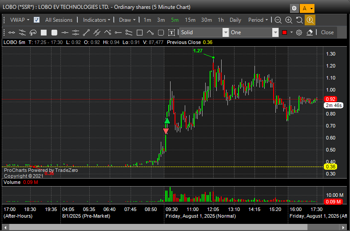Click the reset zoom icon
This screenshot has width=350, height=231.
coord(299,20)
